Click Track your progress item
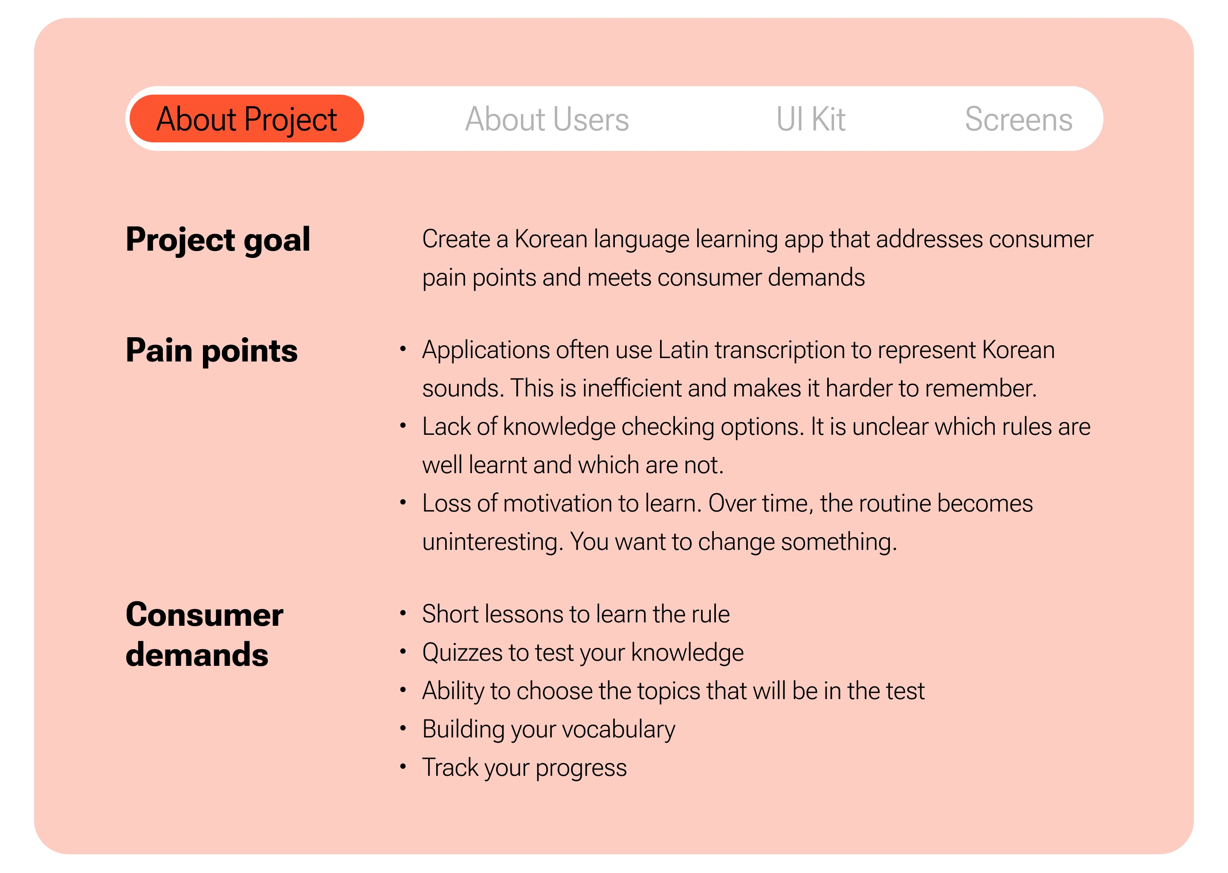 click(524, 768)
